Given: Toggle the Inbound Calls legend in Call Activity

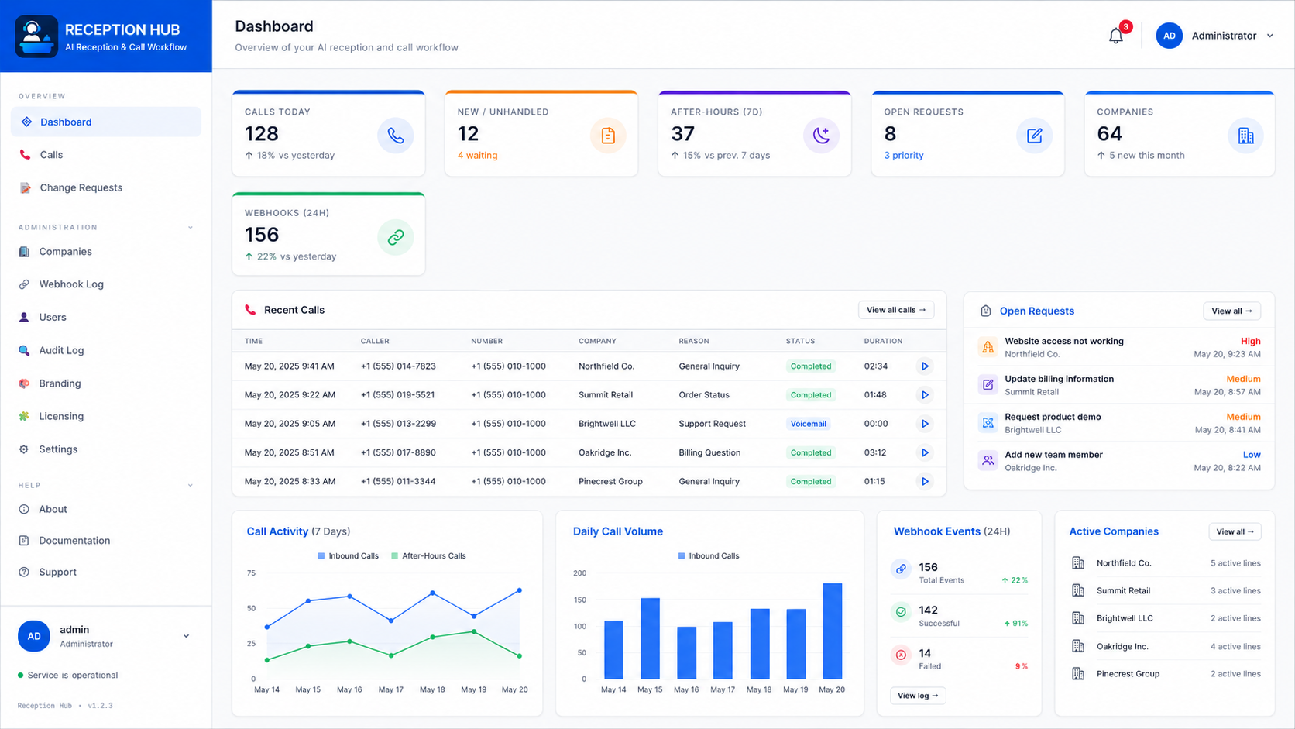Looking at the screenshot, I should point(348,556).
